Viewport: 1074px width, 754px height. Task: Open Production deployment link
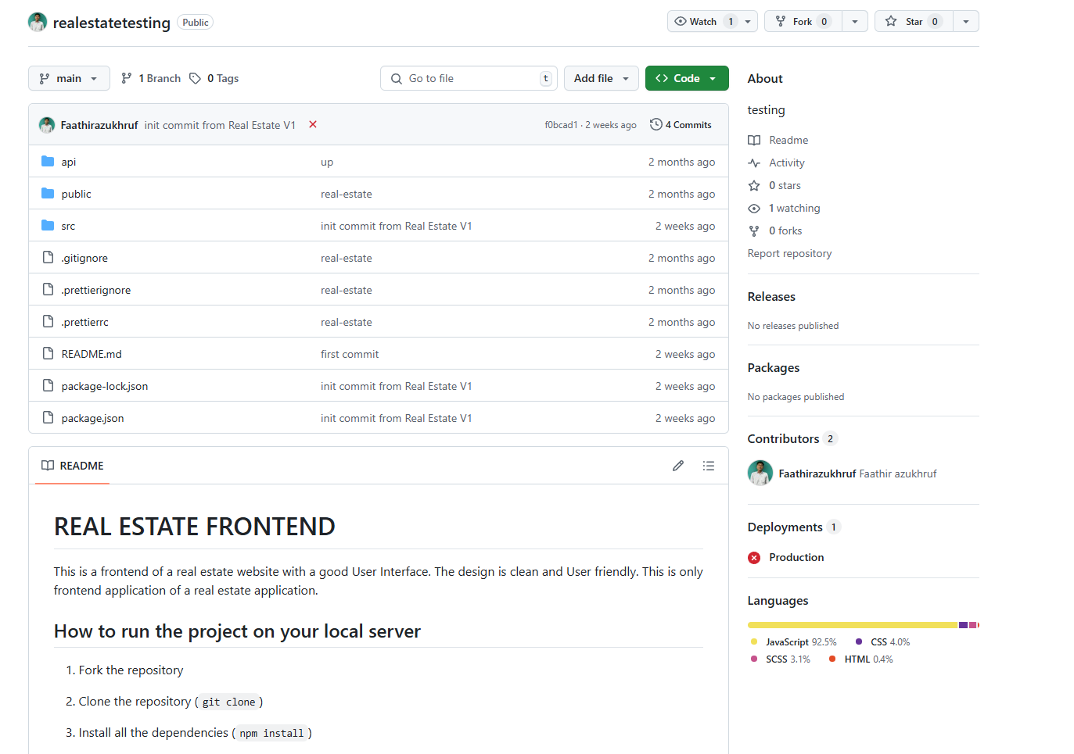click(x=796, y=558)
